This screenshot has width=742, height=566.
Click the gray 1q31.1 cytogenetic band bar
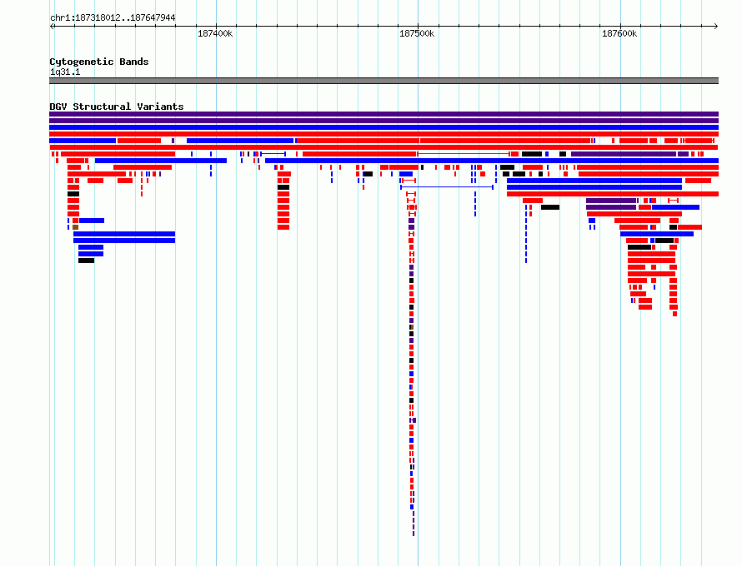(384, 81)
